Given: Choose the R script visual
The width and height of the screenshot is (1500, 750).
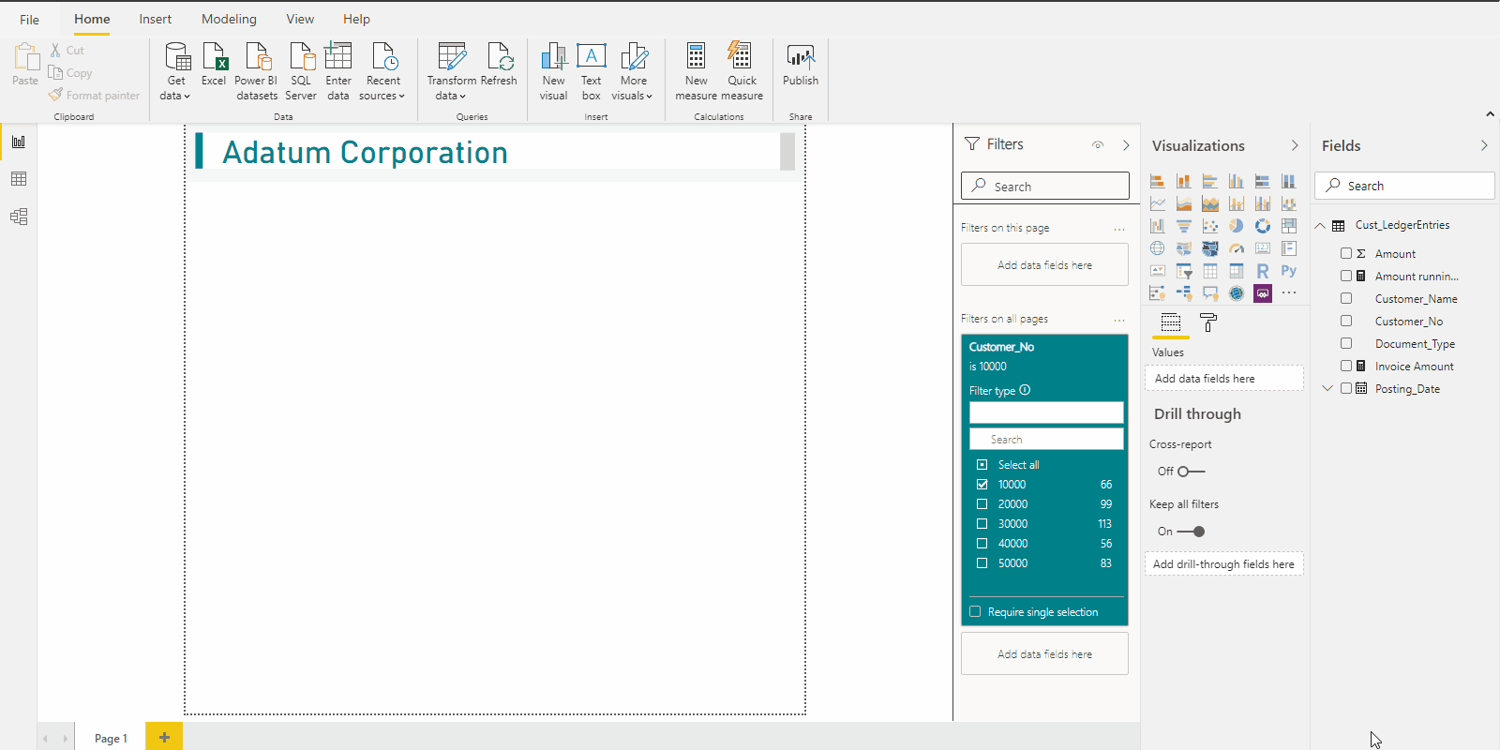Looking at the screenshot, I should 1263,271.
